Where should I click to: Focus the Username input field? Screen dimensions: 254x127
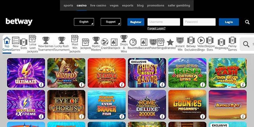pyautogui.click(x=164, y=22)
